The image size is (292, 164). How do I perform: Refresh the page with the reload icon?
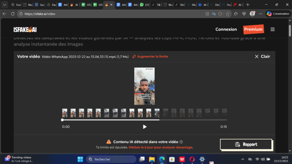click(x=13, y=14)
